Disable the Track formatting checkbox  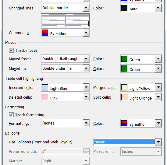[x=11, y=115]
